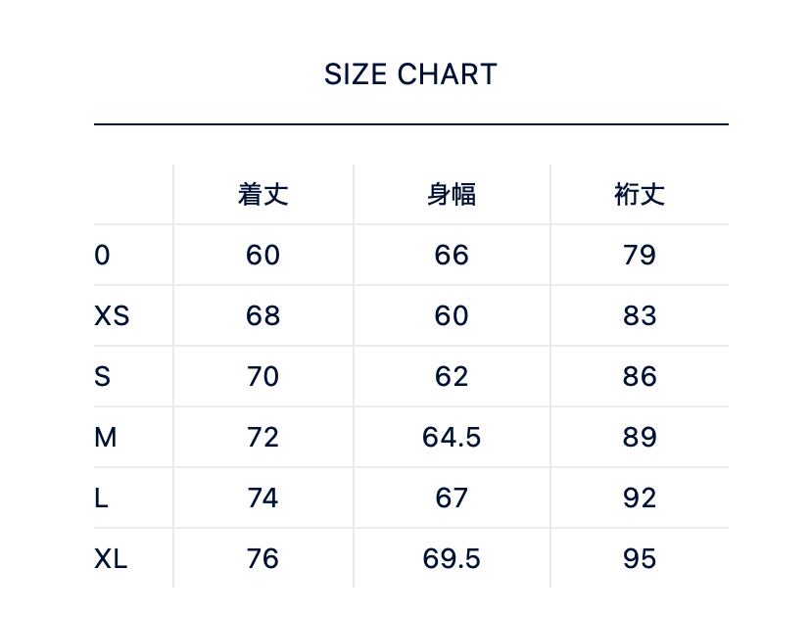Select the 着丈 value 68 in XS row
811x617 pixels.
coord(262,316)
